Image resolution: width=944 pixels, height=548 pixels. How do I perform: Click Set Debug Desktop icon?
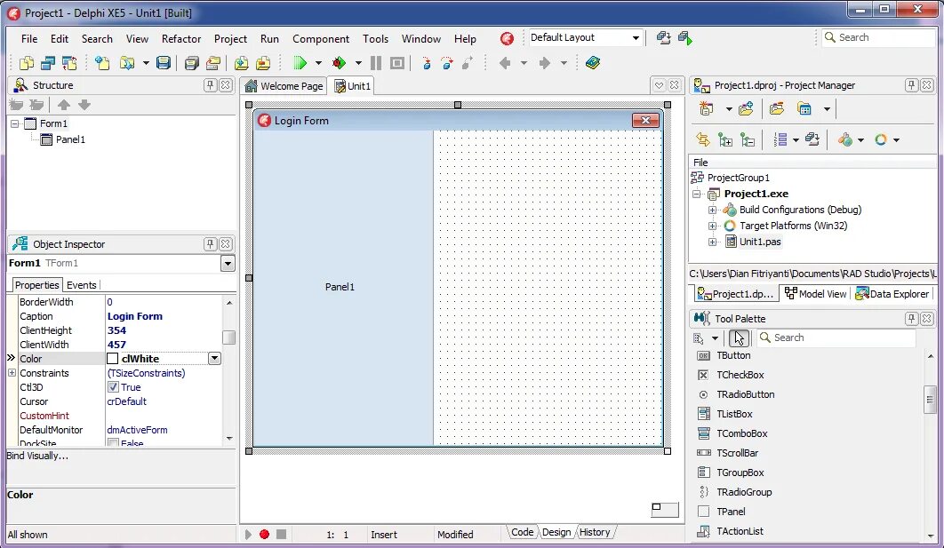[x=685, y=38]
